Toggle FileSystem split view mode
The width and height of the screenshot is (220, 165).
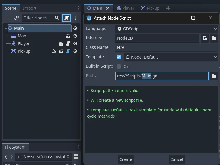(x=76, y=157)
